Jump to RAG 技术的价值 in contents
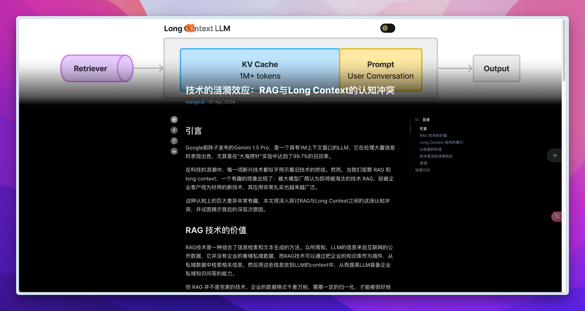Screen dimensions: 585x311 (433, 136)
